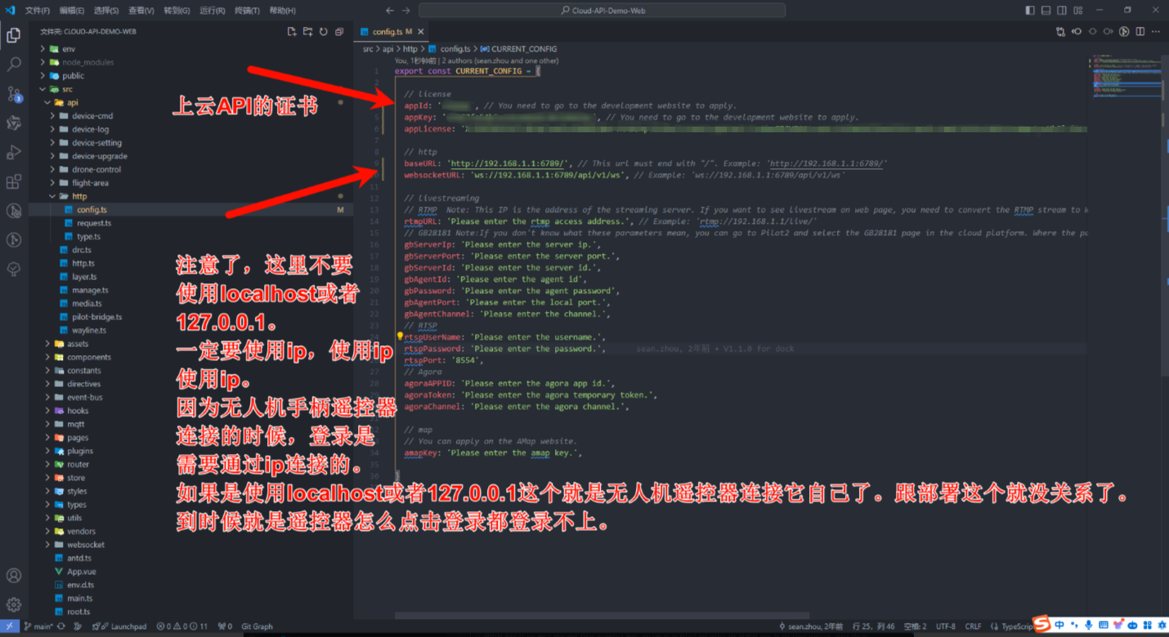Screen dimensions: 1169x637
Task: Open the 文件(F) menu
Action: click(x=38, y=11)
